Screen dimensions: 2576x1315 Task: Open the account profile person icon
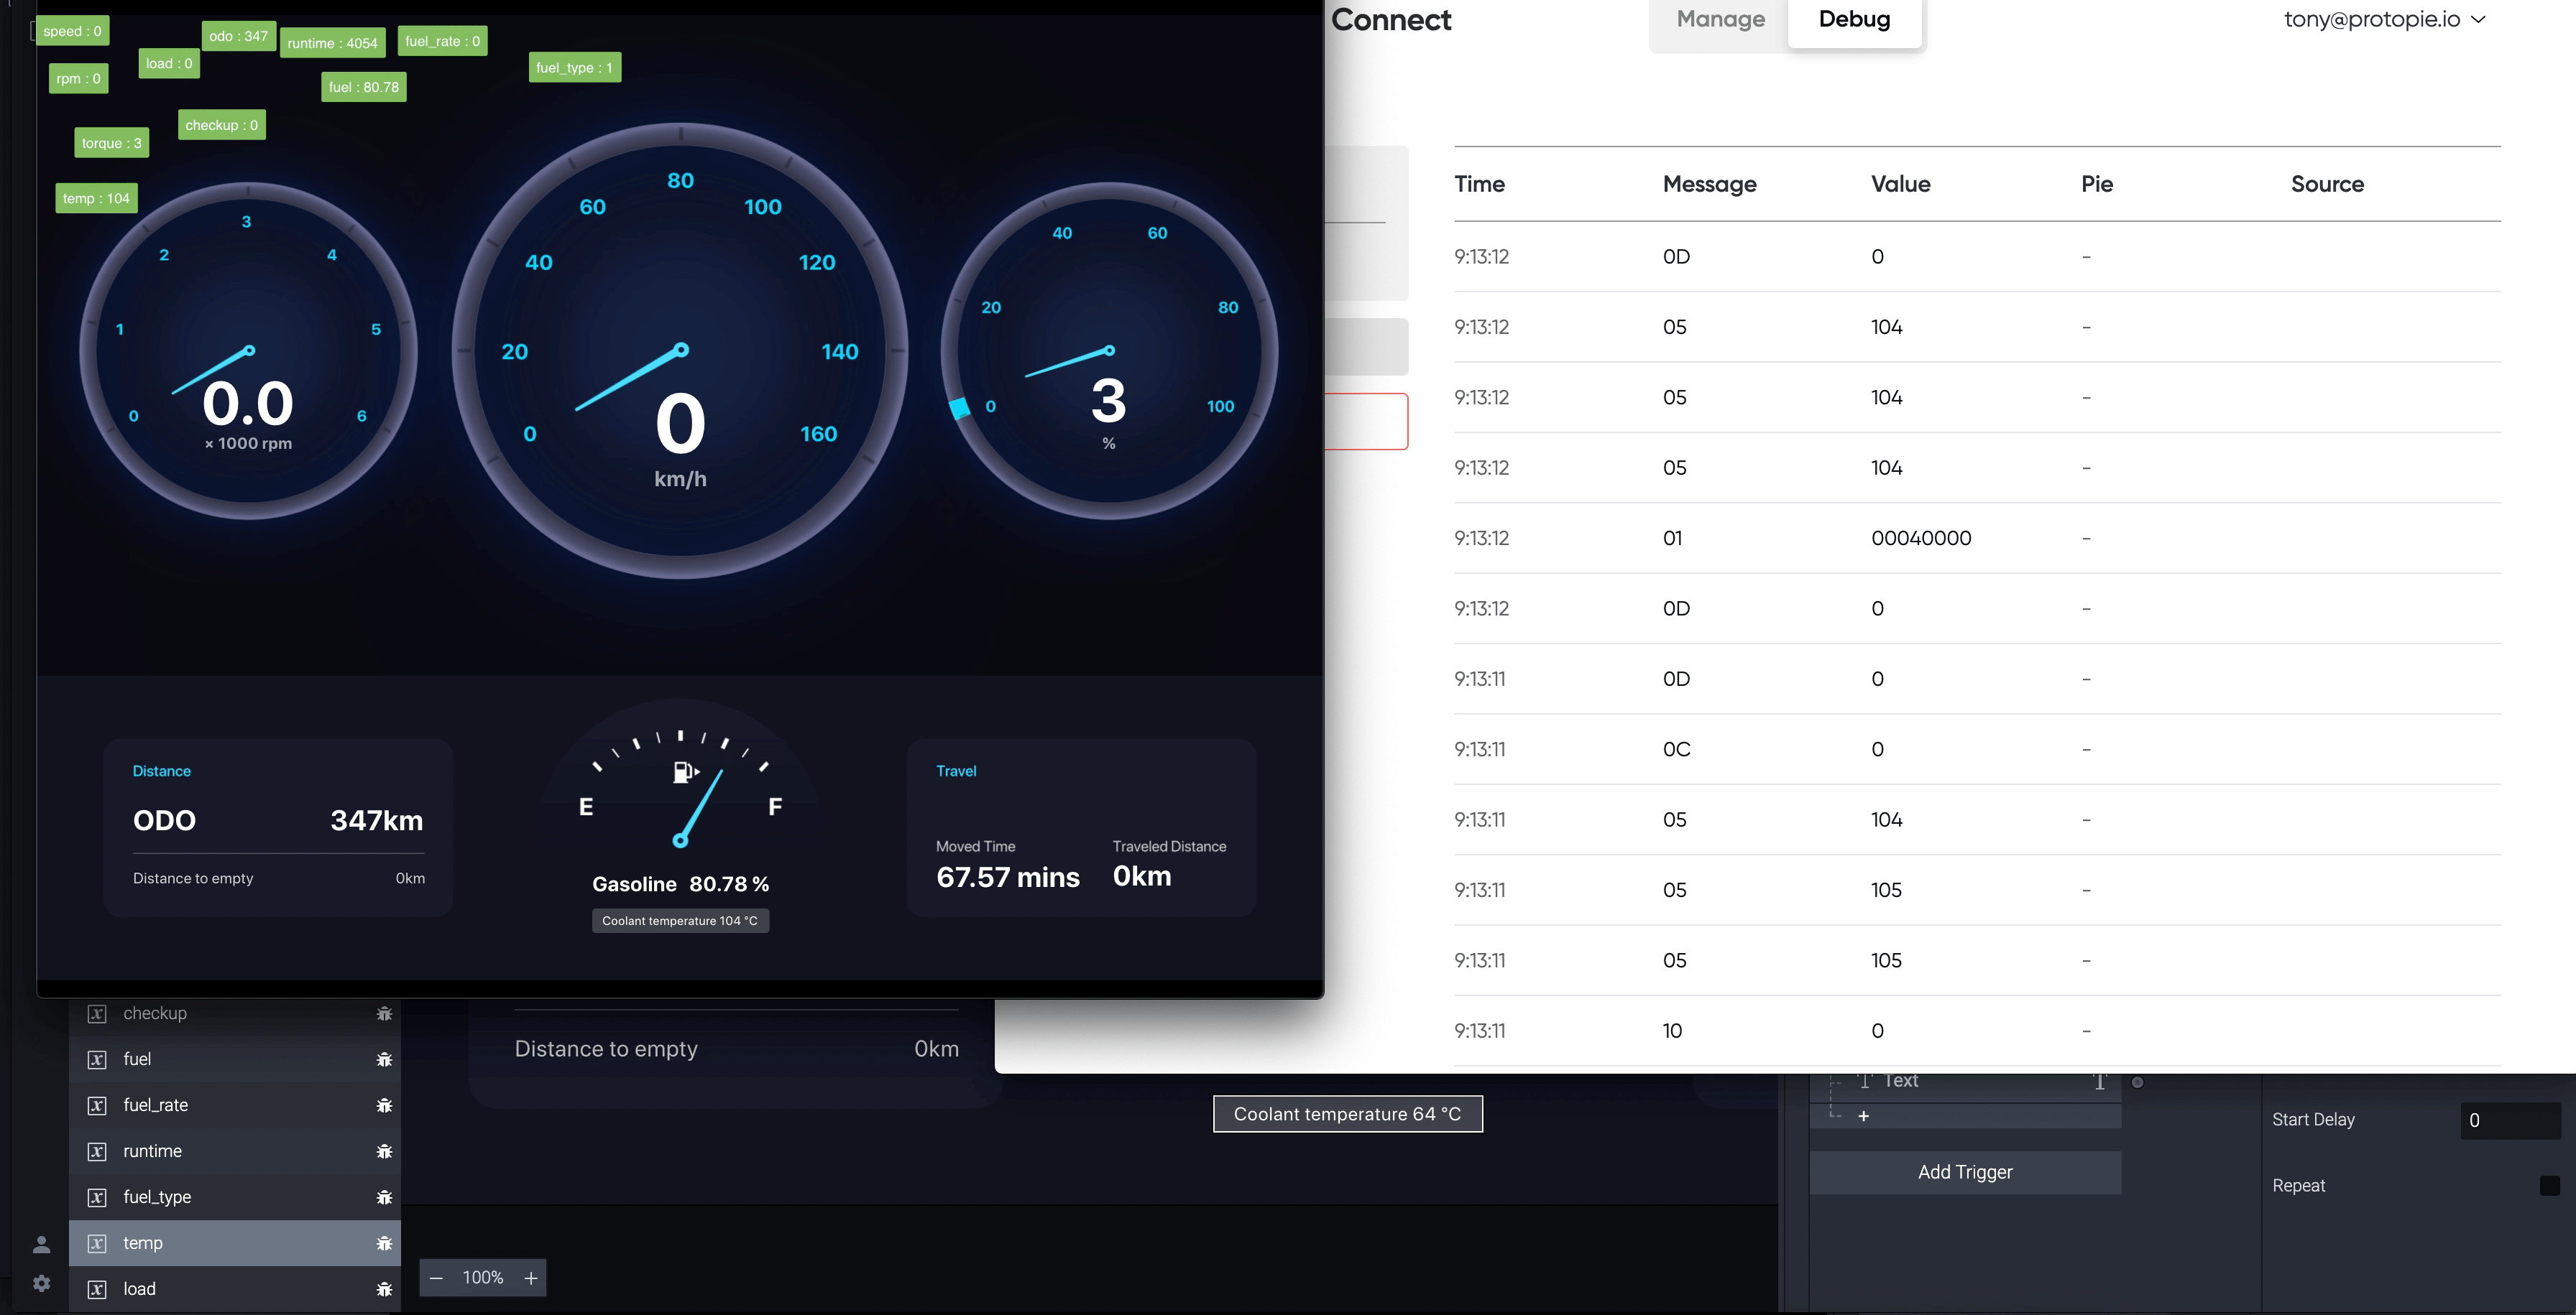click(x=41, y=1244)
